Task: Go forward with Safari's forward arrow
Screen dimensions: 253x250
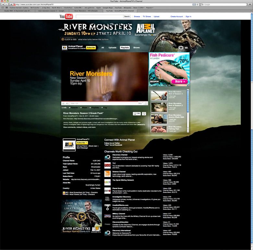Action: click(7, 5)
